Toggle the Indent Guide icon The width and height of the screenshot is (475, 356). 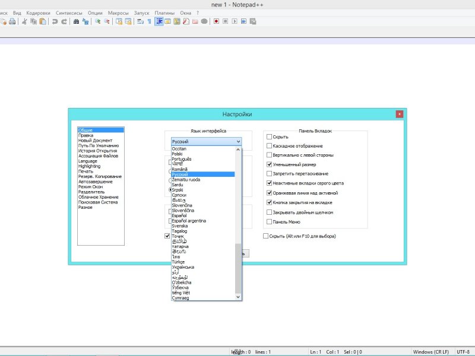point(159,21)
